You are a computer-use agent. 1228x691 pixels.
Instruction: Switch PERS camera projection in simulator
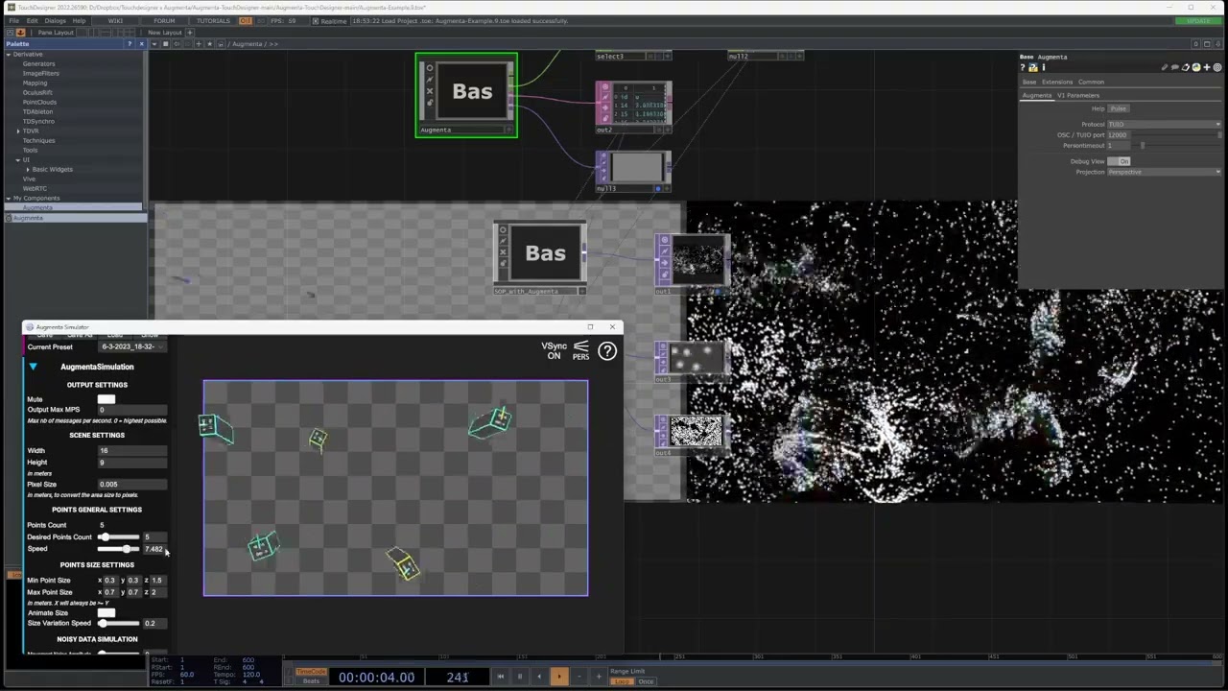point(580,351)
